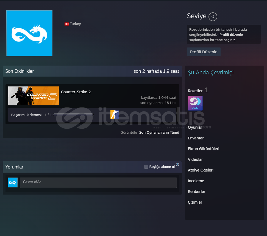The image size is (267, 236).
Task: Open the Envanter menu item
Action: click(196, 138)
